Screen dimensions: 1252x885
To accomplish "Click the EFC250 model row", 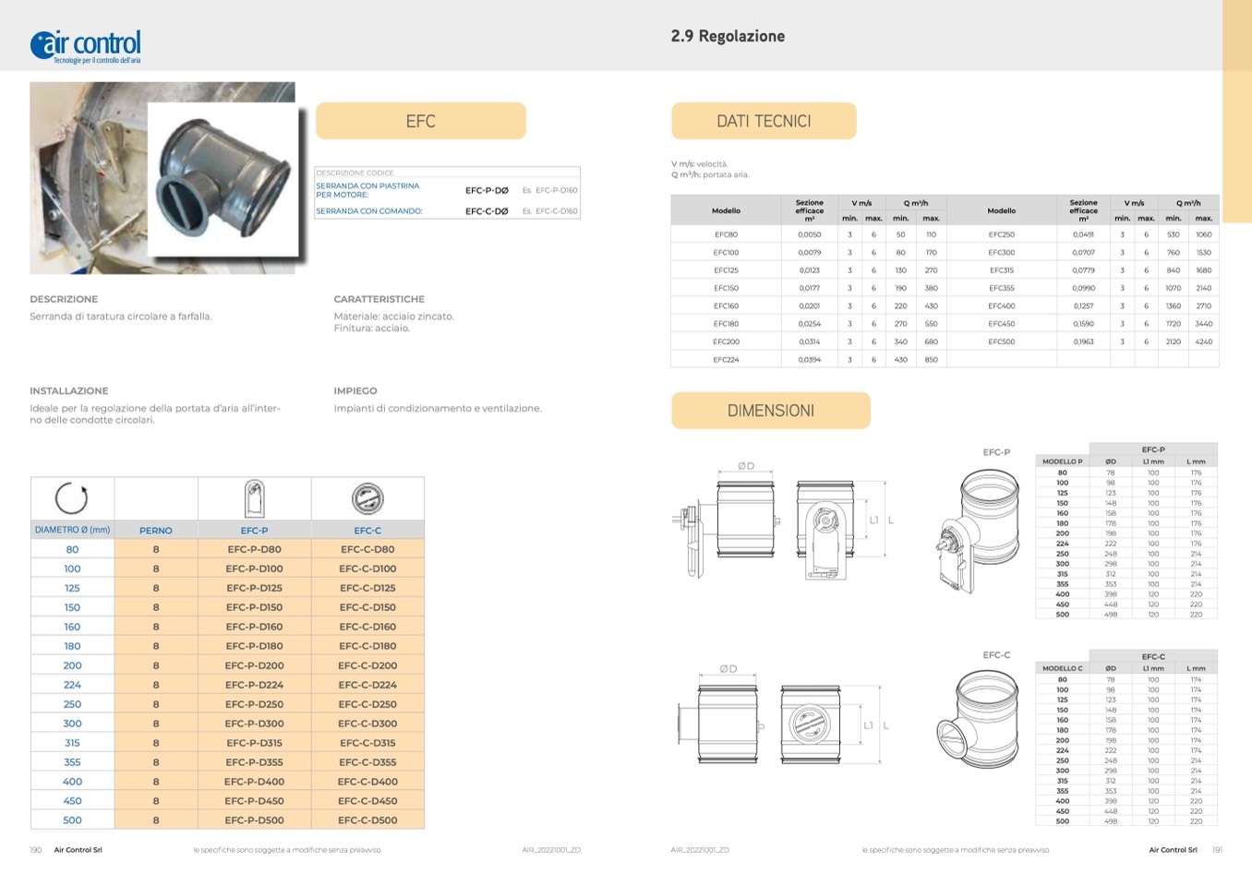I will click(x=1001, y=234).
